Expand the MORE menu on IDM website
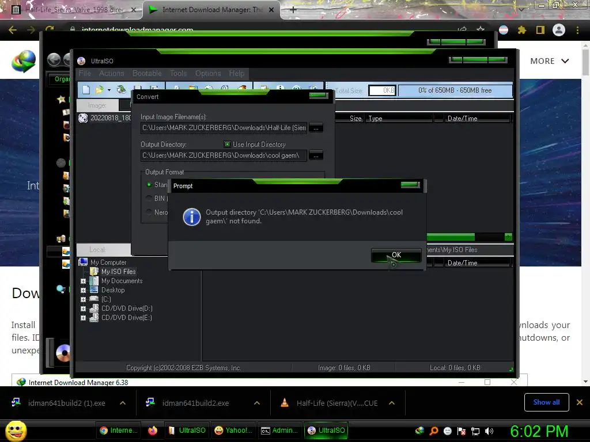 click(549, 61)
